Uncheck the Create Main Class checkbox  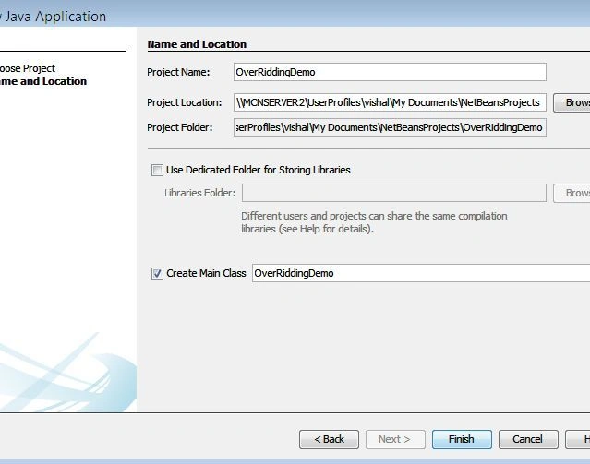tap(157, 273)
